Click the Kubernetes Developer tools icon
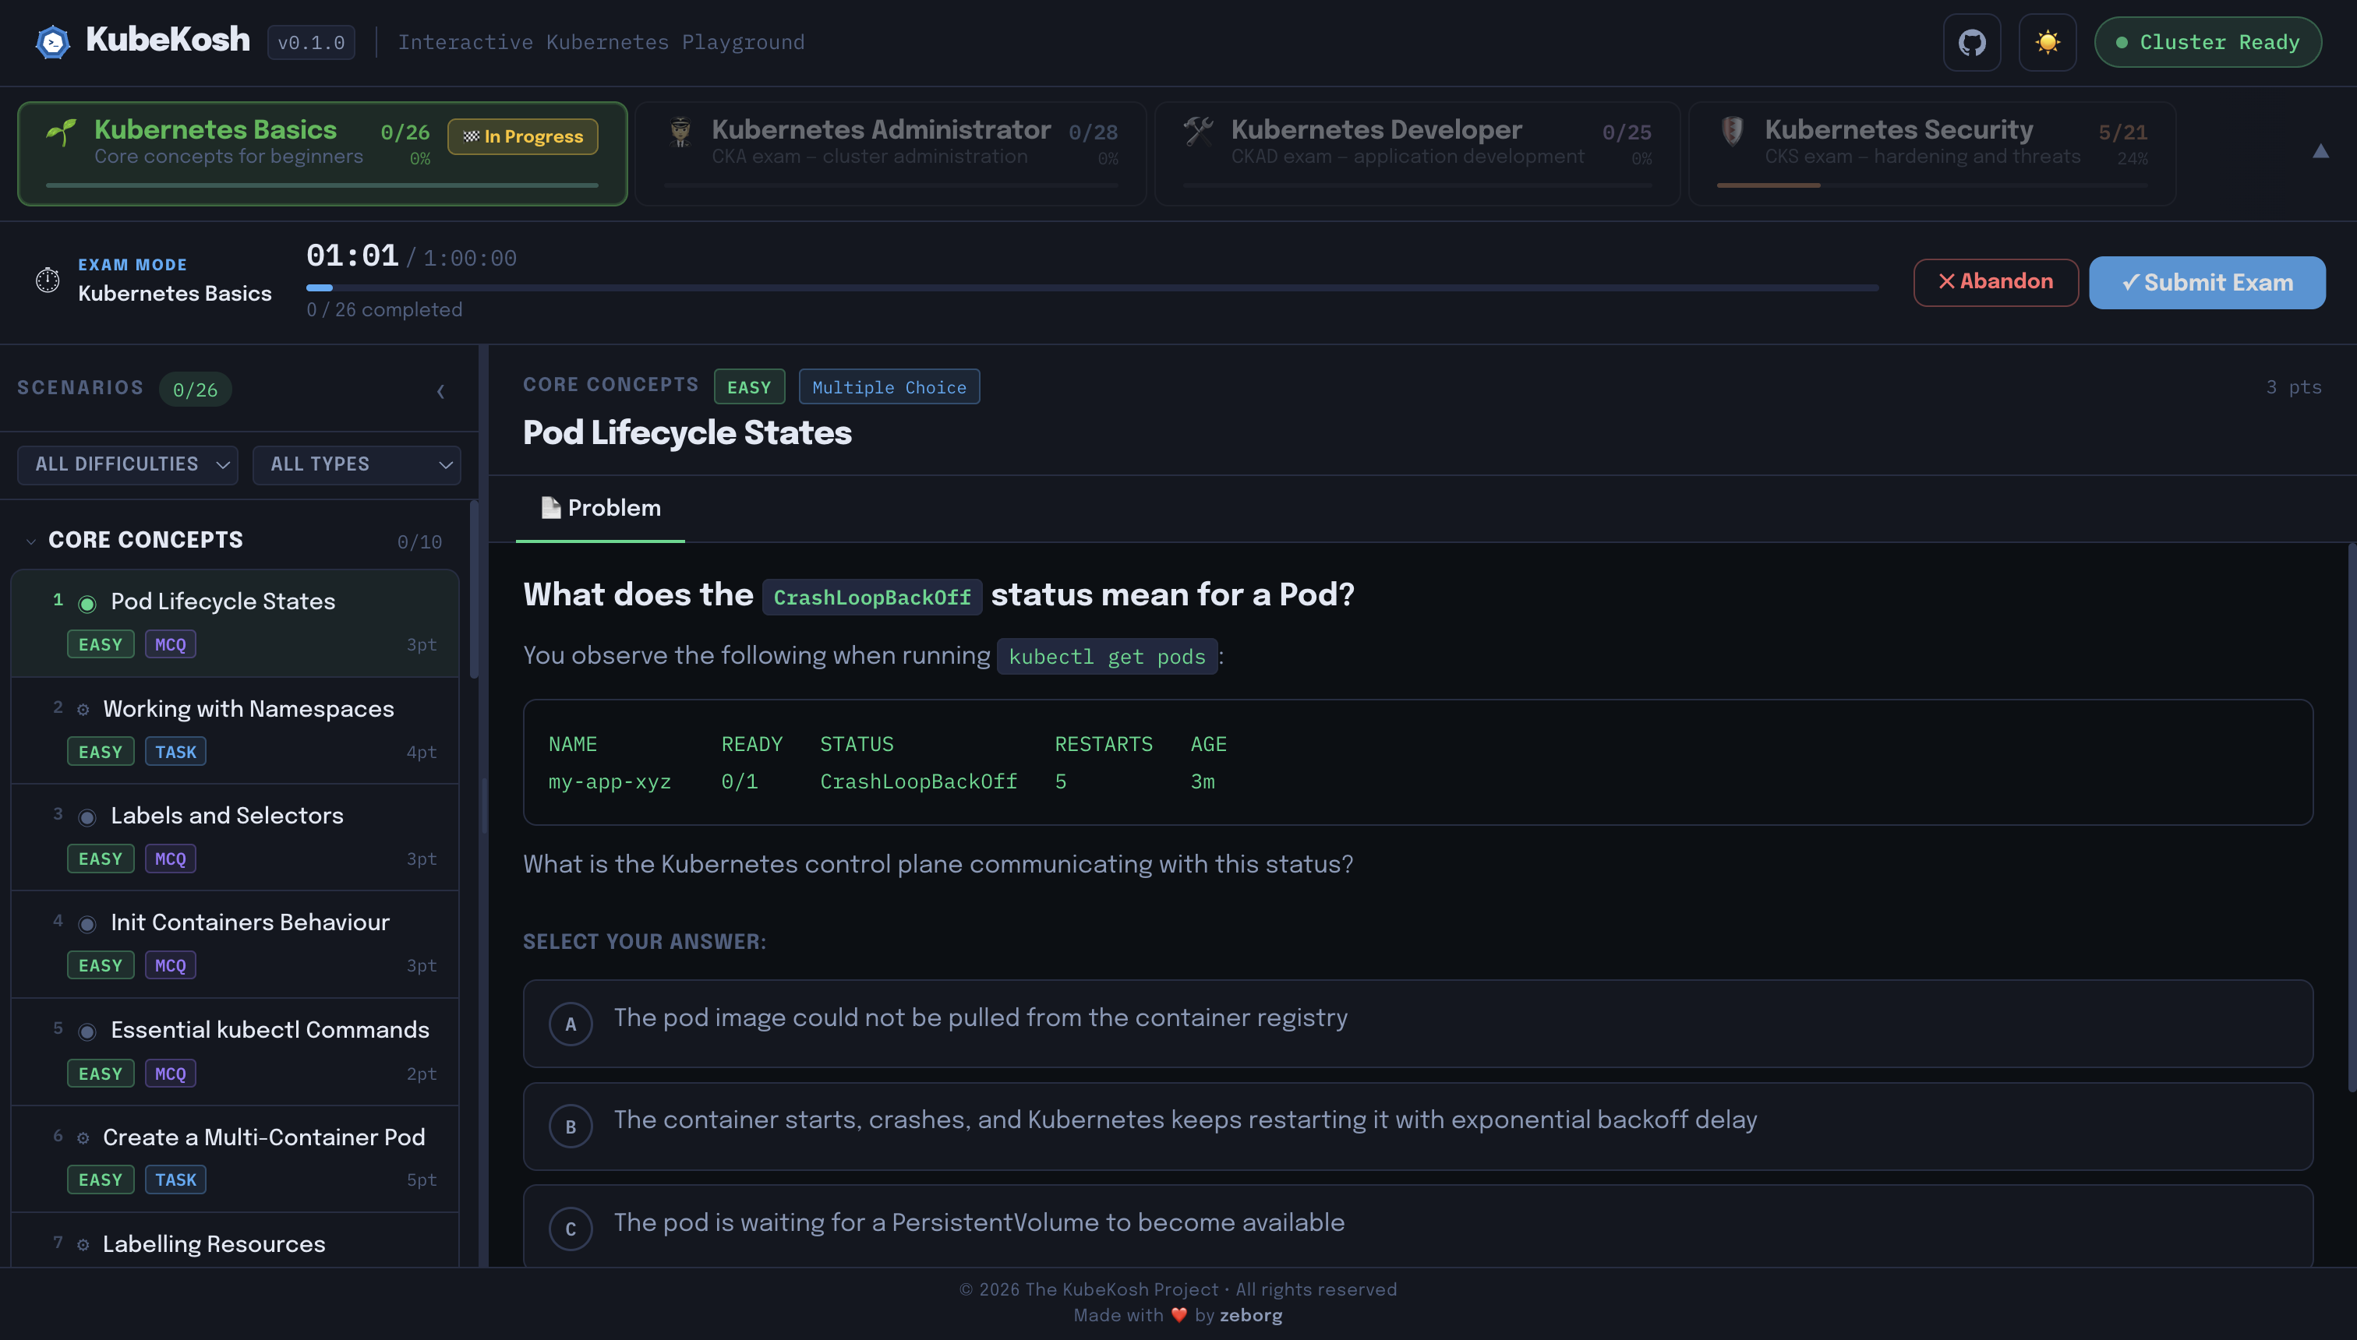The width and height of the screenshot is (2357, 1340). tap(1199, 131)
